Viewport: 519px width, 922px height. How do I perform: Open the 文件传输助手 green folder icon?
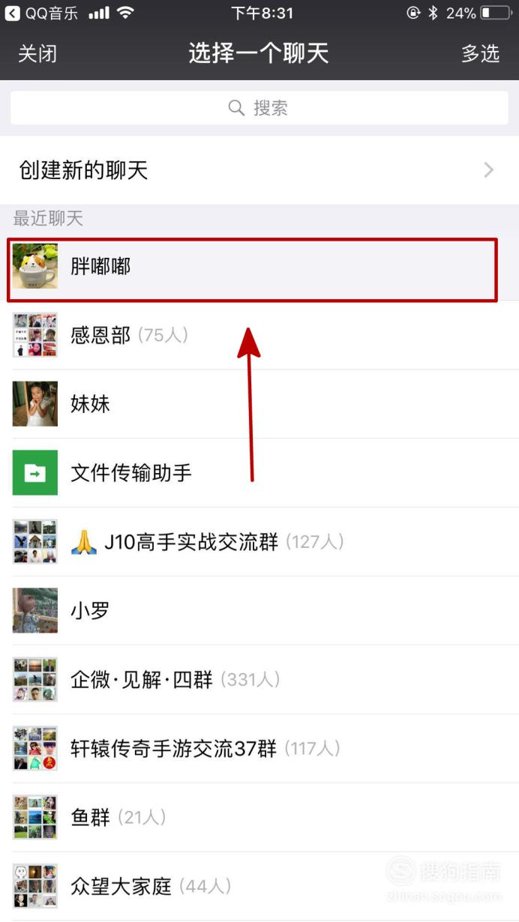pos(34,472)
